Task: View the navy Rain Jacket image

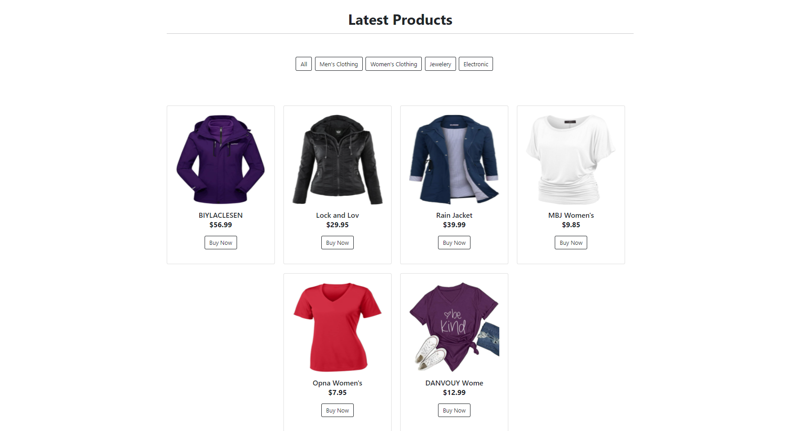Action: 454,160
